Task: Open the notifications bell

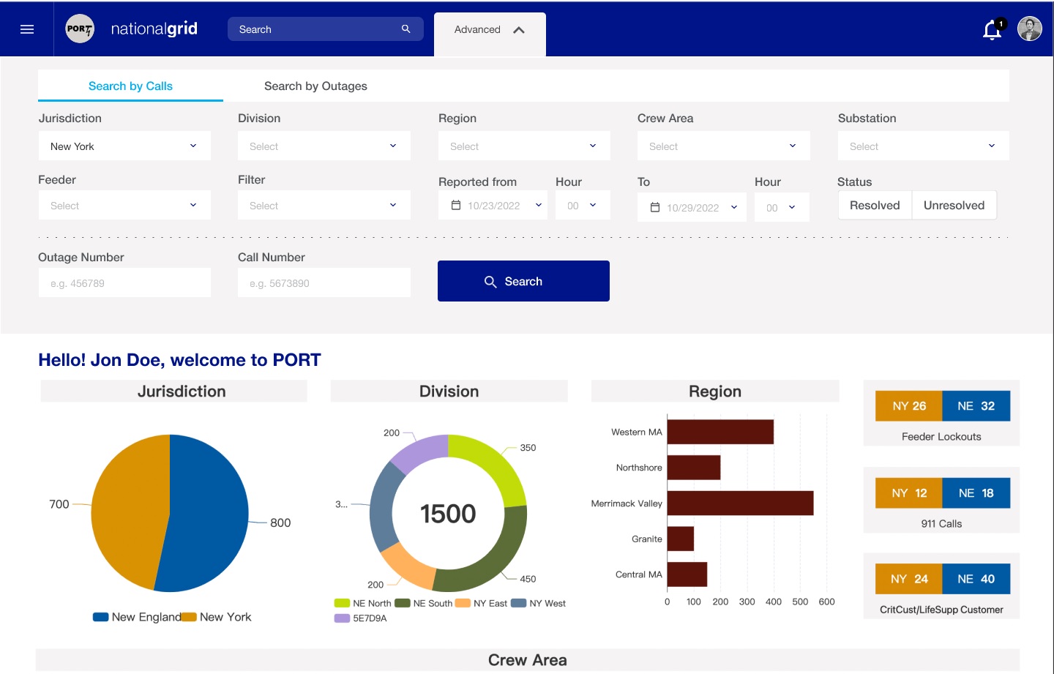Action: [992, 30]
